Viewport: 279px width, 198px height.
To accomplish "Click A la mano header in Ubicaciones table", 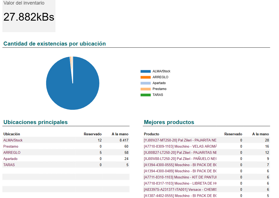I will [x=120, y=134].
